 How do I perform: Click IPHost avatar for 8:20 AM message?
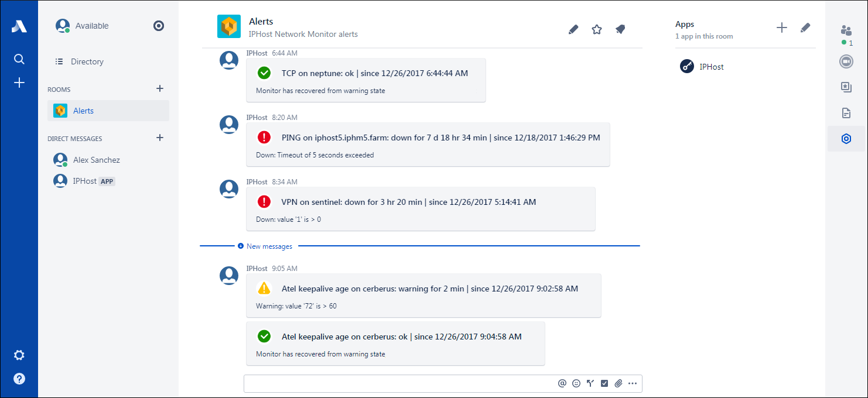tap(229, 124)
